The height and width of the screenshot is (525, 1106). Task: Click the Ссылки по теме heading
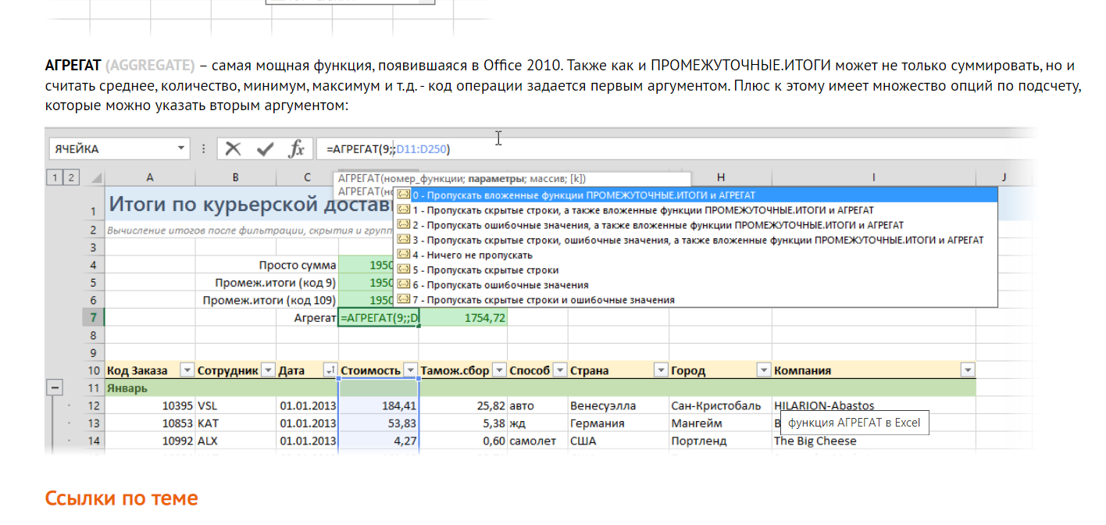coord(121,498)
